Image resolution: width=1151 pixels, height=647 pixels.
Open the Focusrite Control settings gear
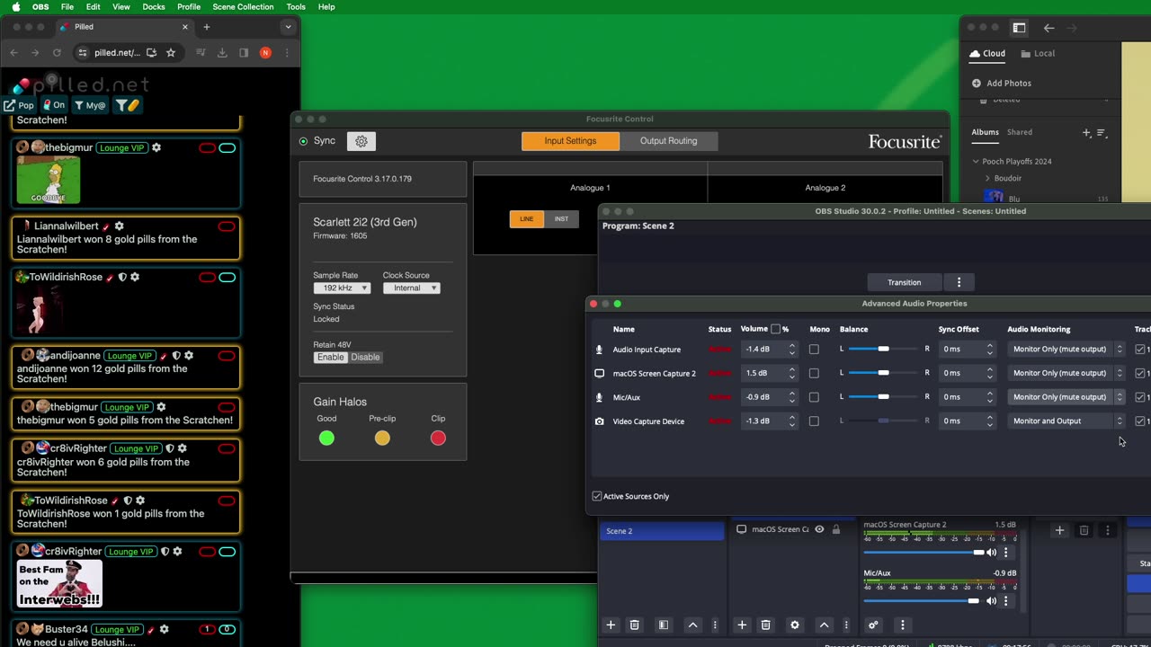pos(361,141)
